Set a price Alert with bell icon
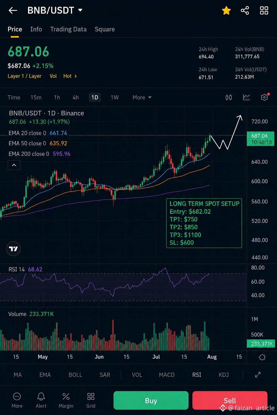Image resolution: width=277 pixels, height=415 pixels. (41, 400)
